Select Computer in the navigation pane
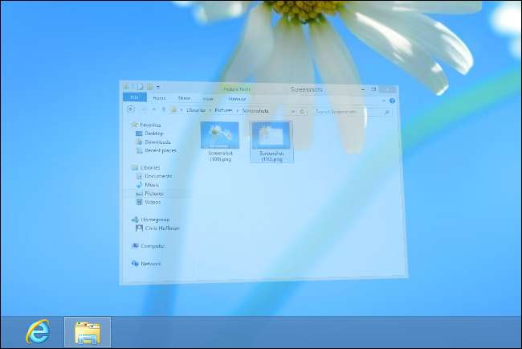This screenshot has height=349, width=522. pos(153,246)
